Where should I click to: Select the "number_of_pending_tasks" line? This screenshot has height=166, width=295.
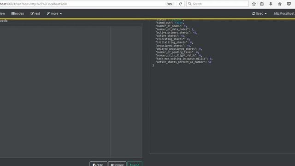177,52
